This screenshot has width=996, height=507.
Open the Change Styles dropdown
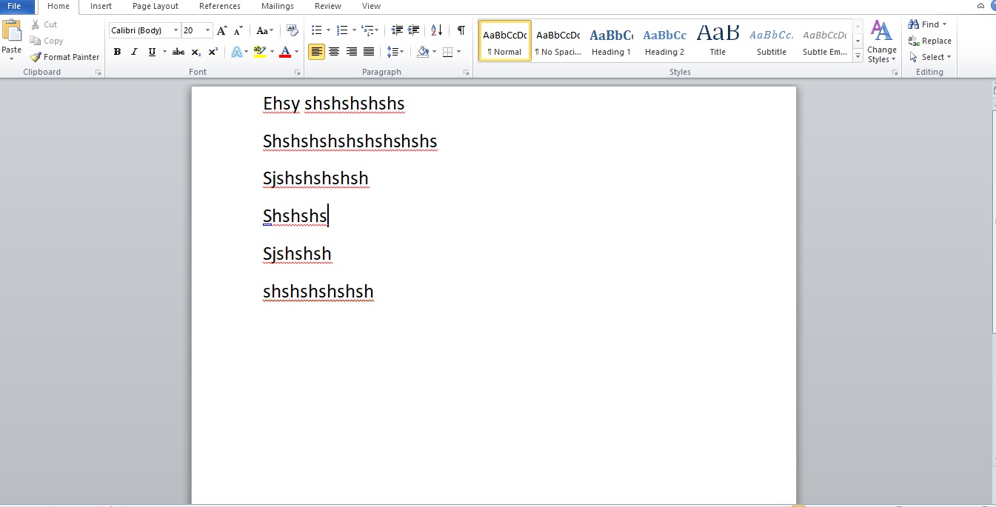881,41
